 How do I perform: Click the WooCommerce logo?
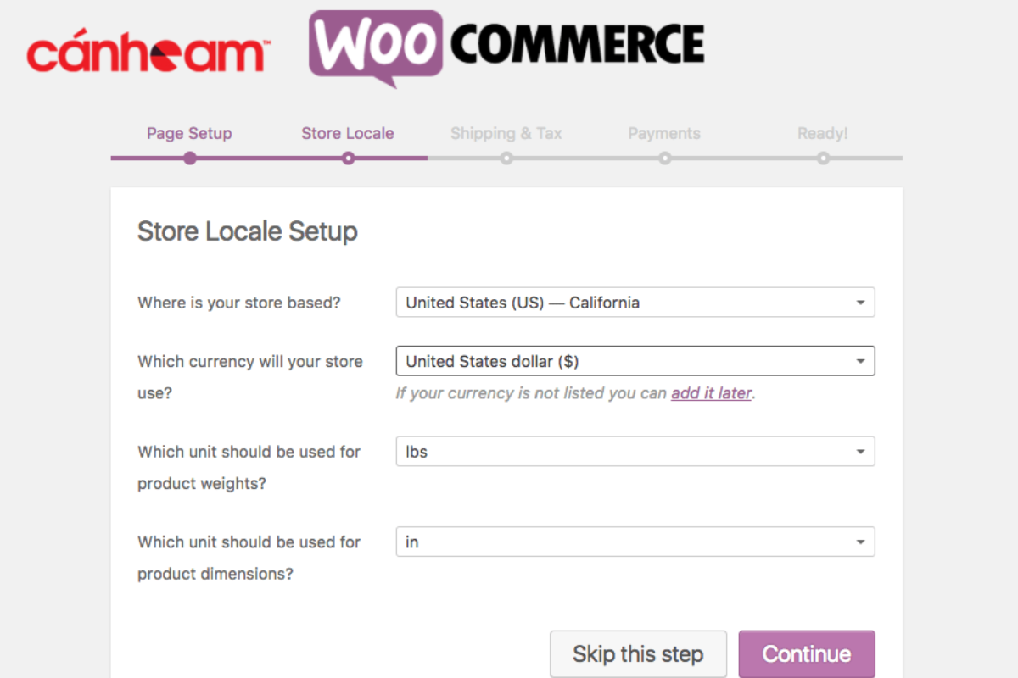506,47
